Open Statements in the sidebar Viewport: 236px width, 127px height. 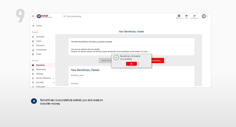(41, 69)
